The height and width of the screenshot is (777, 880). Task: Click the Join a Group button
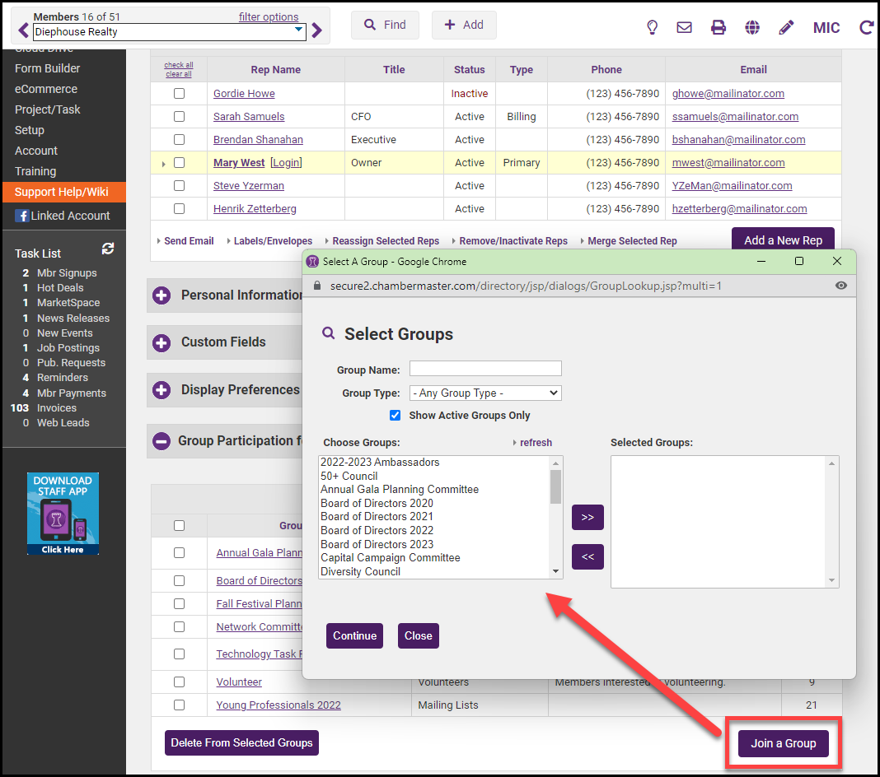(783, 743)
